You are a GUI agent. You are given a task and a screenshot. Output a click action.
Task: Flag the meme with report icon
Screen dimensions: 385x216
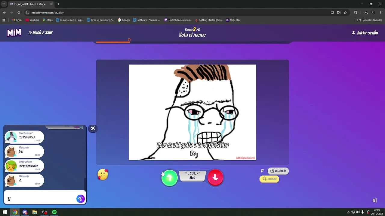click(x=262, y=171)
